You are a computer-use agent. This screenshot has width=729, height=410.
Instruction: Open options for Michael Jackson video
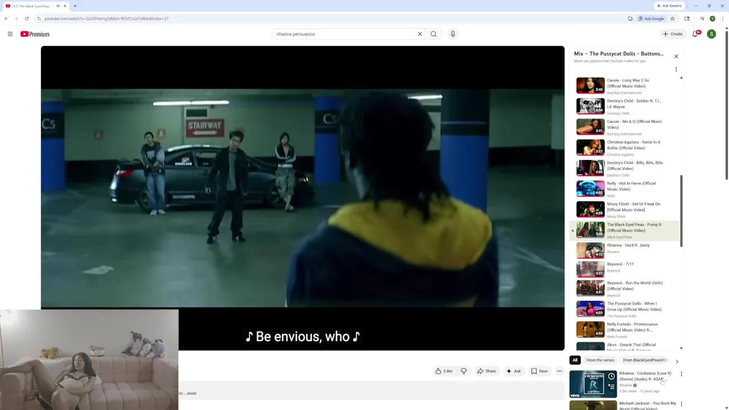(x=681, y=404)
